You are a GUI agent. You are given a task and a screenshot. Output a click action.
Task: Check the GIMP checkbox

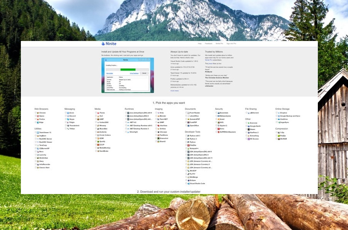click(156, 122)
